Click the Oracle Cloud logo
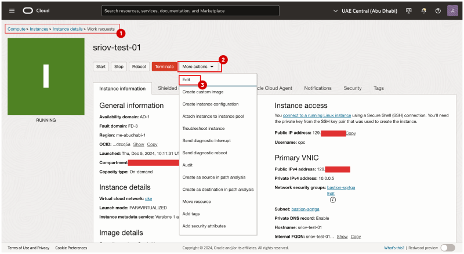The width and height of the screenshot is (464, 254). 36,11
